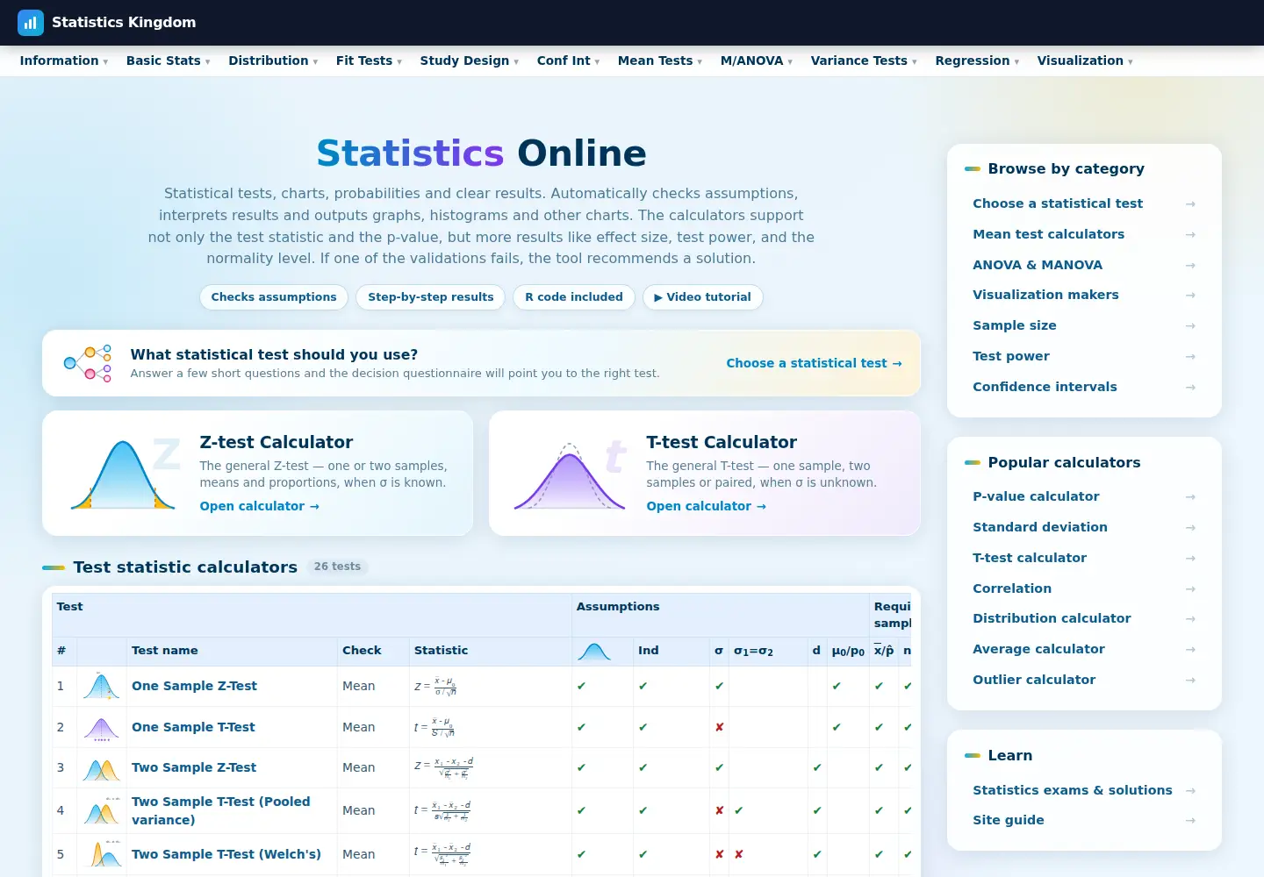This screenshot has height=877, width=1264.
Task: Open the Visualization menu
Action: pyautogui.click(x=1085, y=61)
